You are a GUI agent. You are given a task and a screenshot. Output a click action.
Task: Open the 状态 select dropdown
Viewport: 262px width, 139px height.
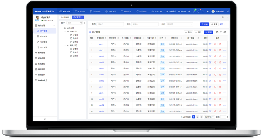point(180,24)
